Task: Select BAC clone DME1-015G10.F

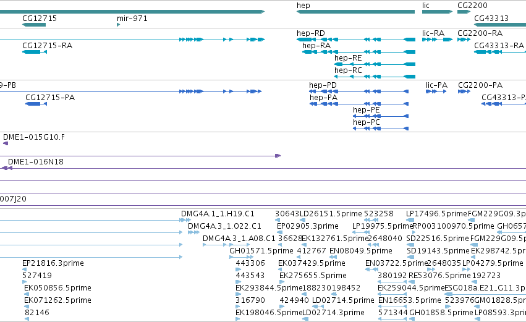Action: 34,137
